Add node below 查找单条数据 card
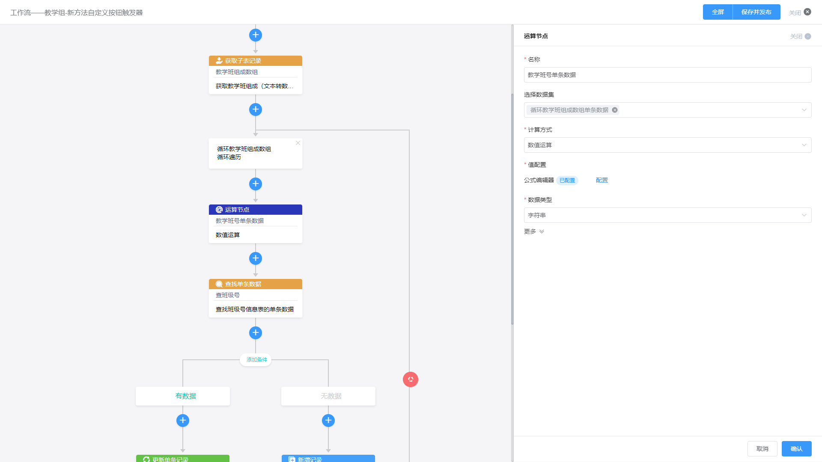Image resolution: width=822 pixels, height=462 pixels. 256,333
